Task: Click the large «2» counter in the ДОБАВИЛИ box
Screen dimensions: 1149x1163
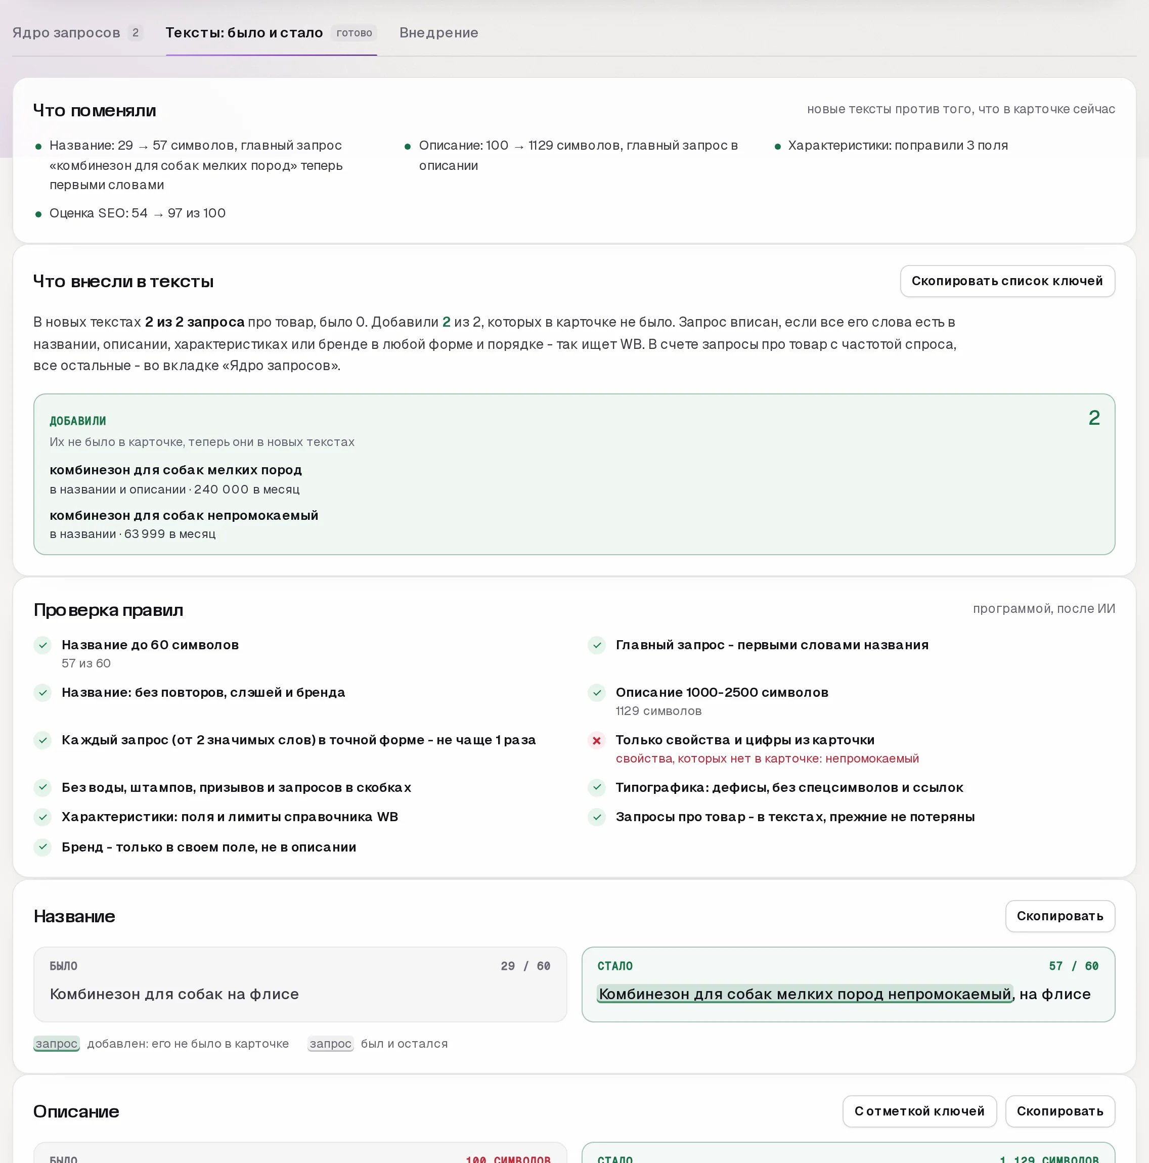Action: click(x=1094, y=418)
